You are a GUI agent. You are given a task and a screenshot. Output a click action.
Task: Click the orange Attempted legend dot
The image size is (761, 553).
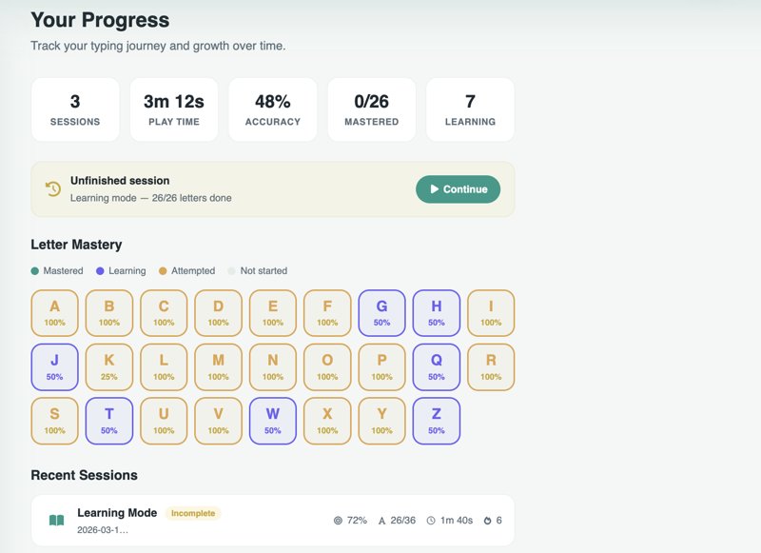[163, 271]
